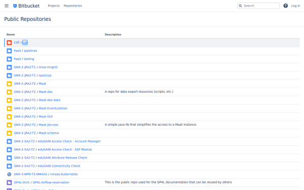Open the GN4-2-JRA2-T2 / Maat repository link
The height and width of the screenshot is (190, 304).
(43, 84)
